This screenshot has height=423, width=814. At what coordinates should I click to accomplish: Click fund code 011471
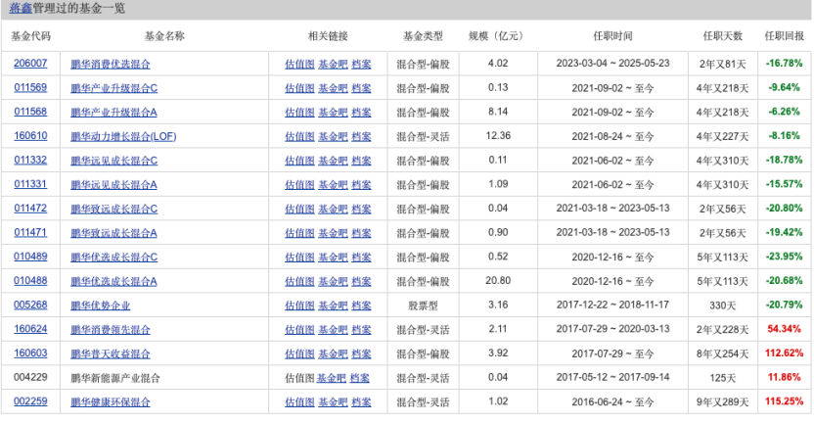click(x=30, y=233)
